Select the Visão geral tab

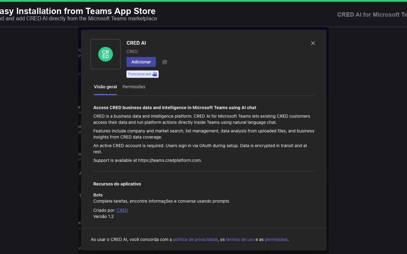(105, 87)
